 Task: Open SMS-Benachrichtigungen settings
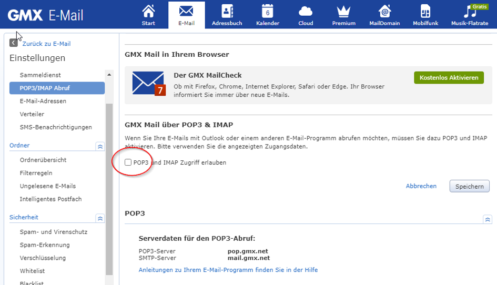pyautogui.click(x=56, y=127)
